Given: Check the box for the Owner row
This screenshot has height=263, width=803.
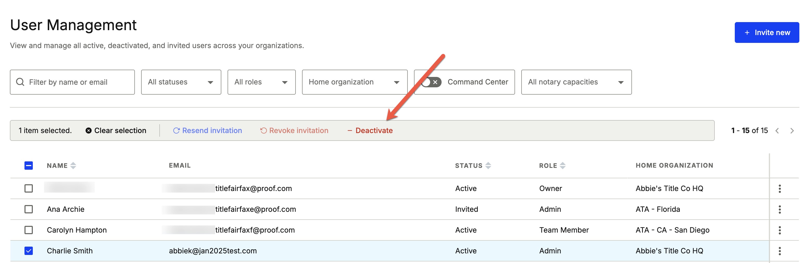Looking at the screenshot, I should point(29,188).
